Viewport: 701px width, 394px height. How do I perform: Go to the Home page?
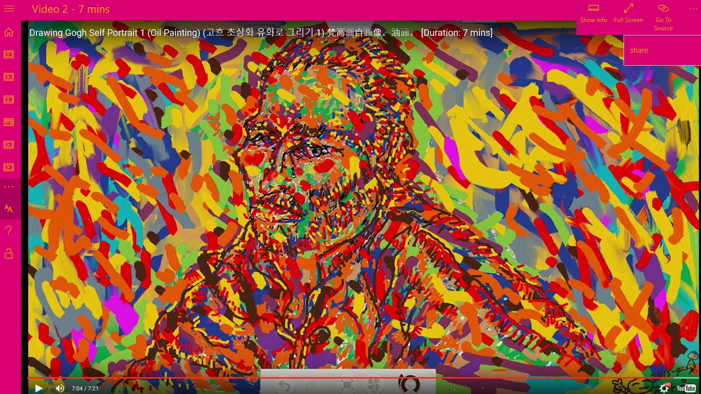[9, 32]
